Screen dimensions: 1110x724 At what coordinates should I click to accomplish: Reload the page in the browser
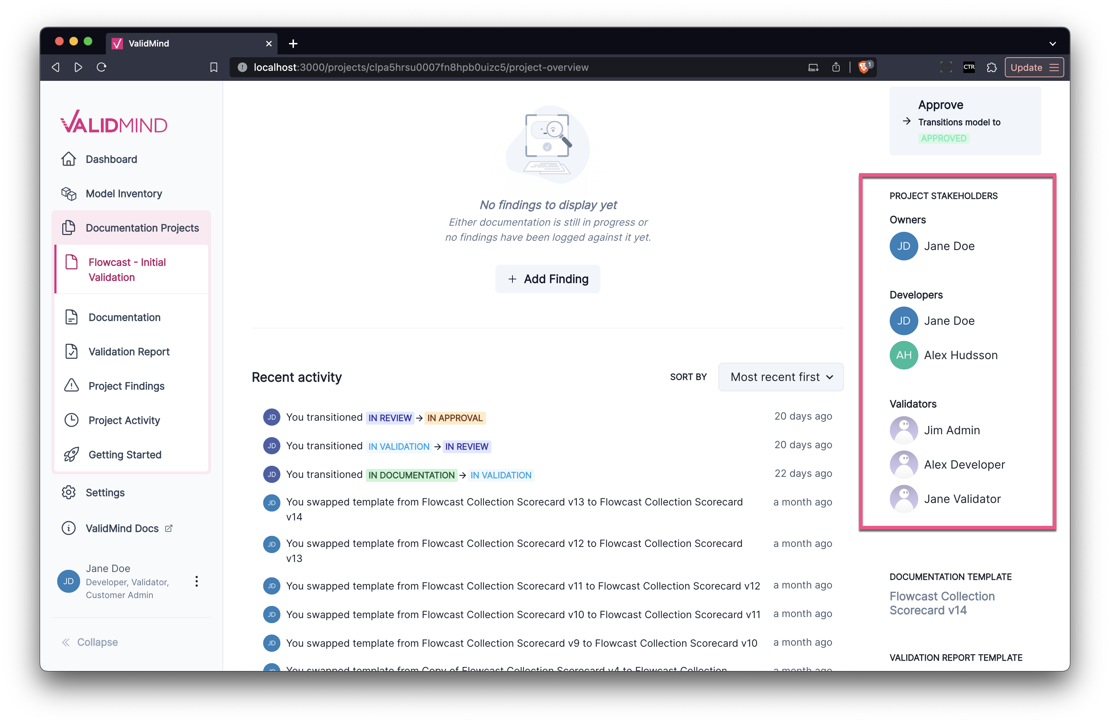102,67
